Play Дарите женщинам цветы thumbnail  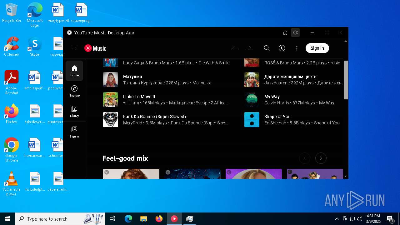(x=252, y=80)
